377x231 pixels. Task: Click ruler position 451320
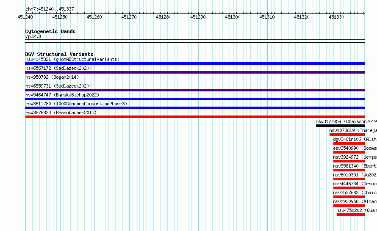click(x=302, y=17)
